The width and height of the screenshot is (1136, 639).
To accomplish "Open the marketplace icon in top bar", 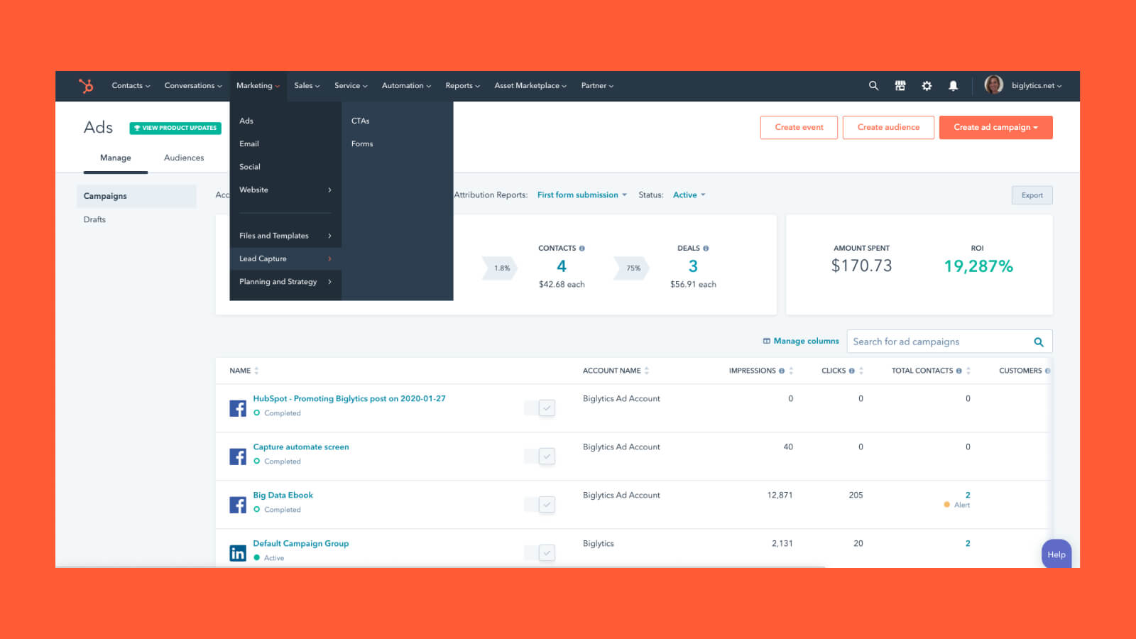I will coord(900,86).
